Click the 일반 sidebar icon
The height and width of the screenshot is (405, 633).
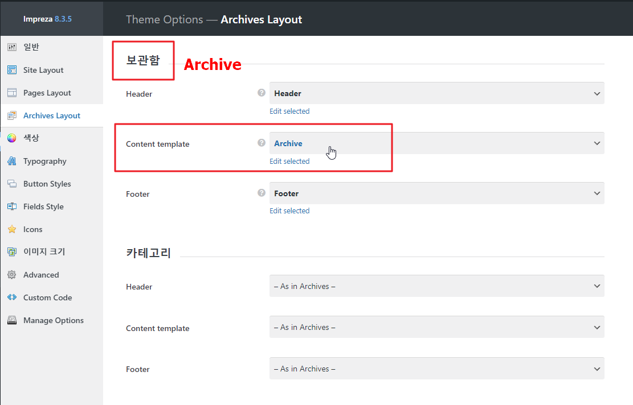pos(12,47)
